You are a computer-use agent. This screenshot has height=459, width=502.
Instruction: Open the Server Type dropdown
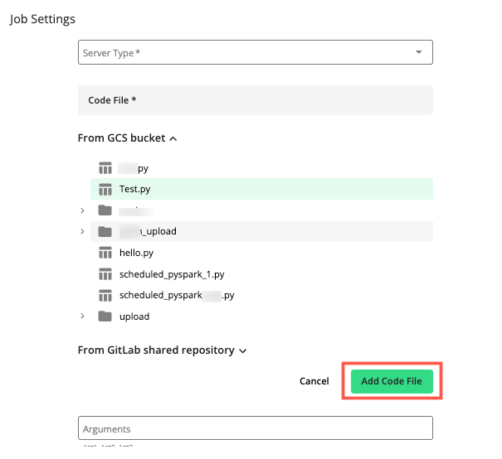click(255, 53)
